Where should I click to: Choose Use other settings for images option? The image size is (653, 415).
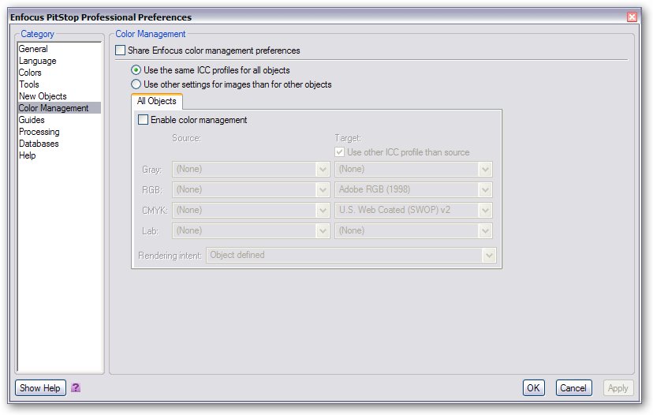point(136,84)
